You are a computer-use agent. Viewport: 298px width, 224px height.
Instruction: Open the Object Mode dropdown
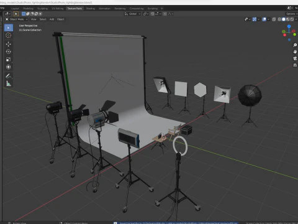pos(17,19)
